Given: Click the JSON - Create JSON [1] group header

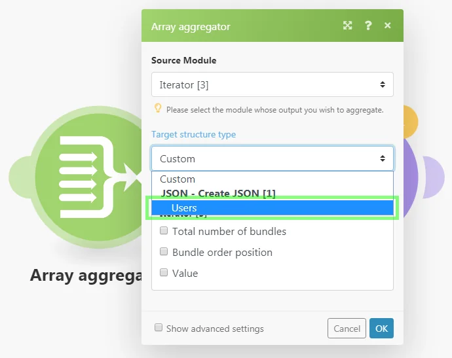Looking at the screenshot, I should [218, 193].
